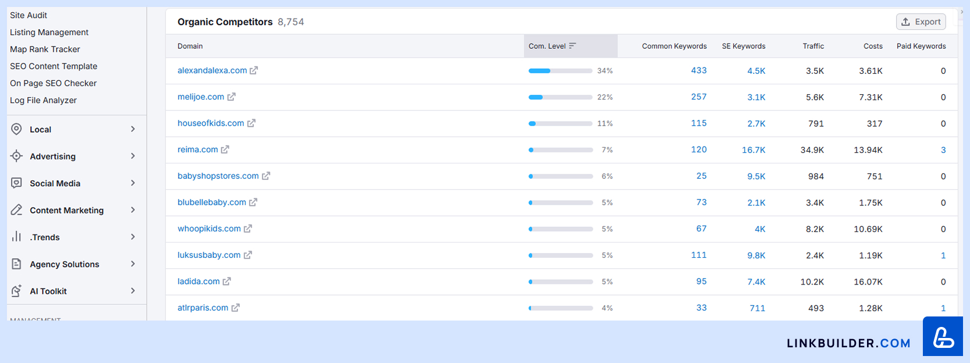Click the 22% competition level bar
Viewport: 970px width, 363px height.
(560, 97)
